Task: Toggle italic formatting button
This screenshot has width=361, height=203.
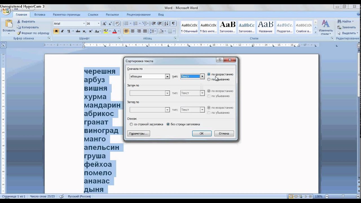Action: (x=62, y=31)
